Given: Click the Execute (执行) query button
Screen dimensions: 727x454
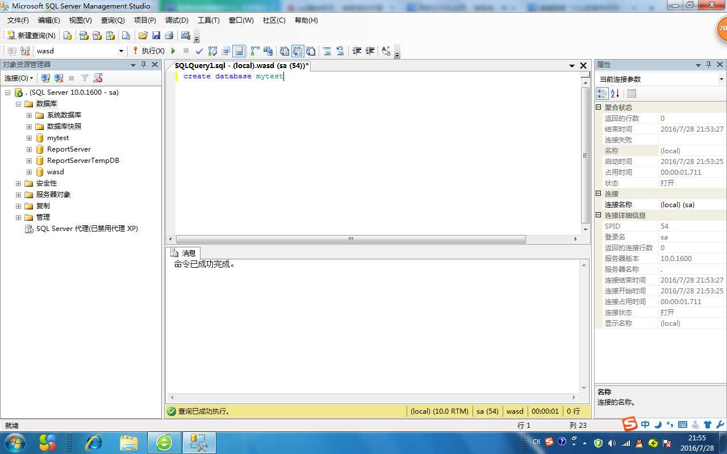Looking at the screenshot, I should pos(149,51).
